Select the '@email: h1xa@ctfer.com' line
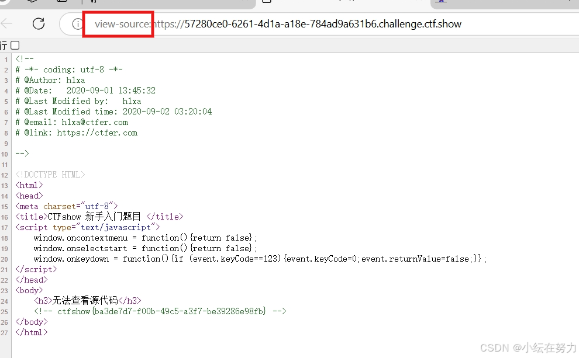579x358 pixels. (71, 122)
